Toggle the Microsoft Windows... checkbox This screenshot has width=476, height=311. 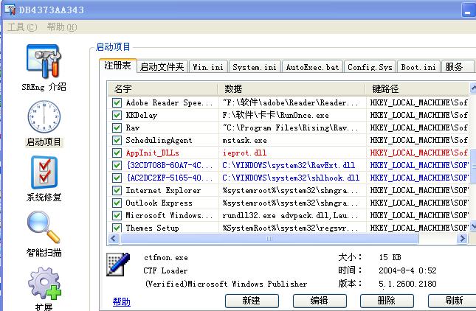(117, 215)
